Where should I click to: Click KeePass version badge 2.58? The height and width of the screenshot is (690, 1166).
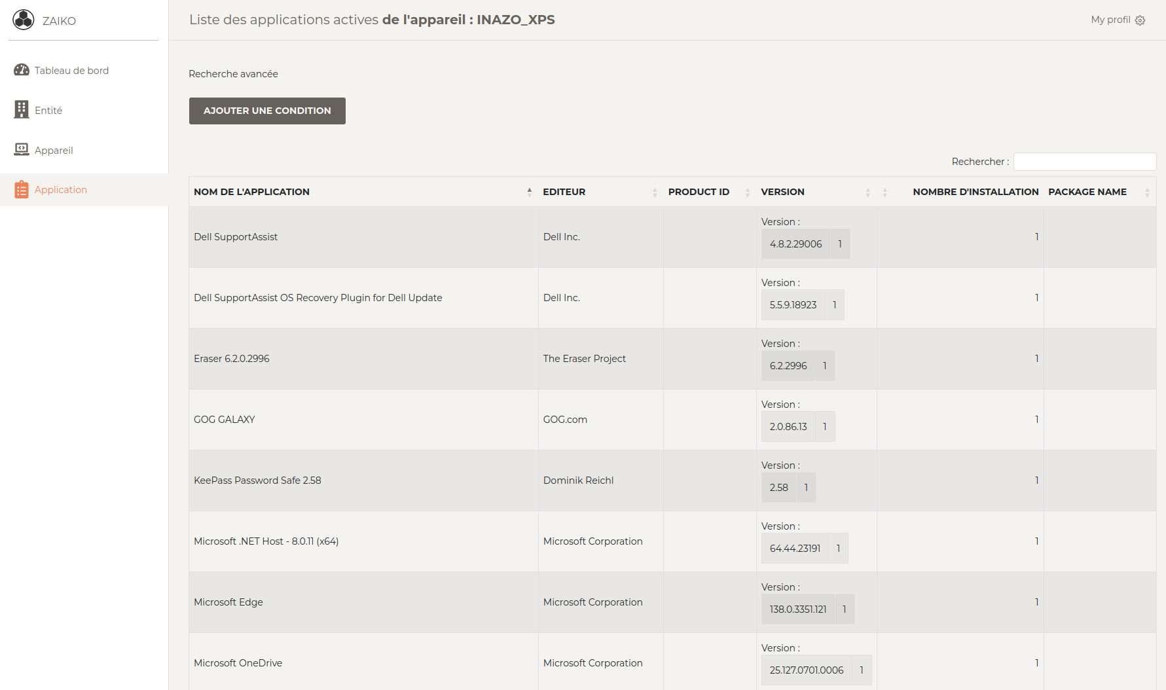(778, 488)
